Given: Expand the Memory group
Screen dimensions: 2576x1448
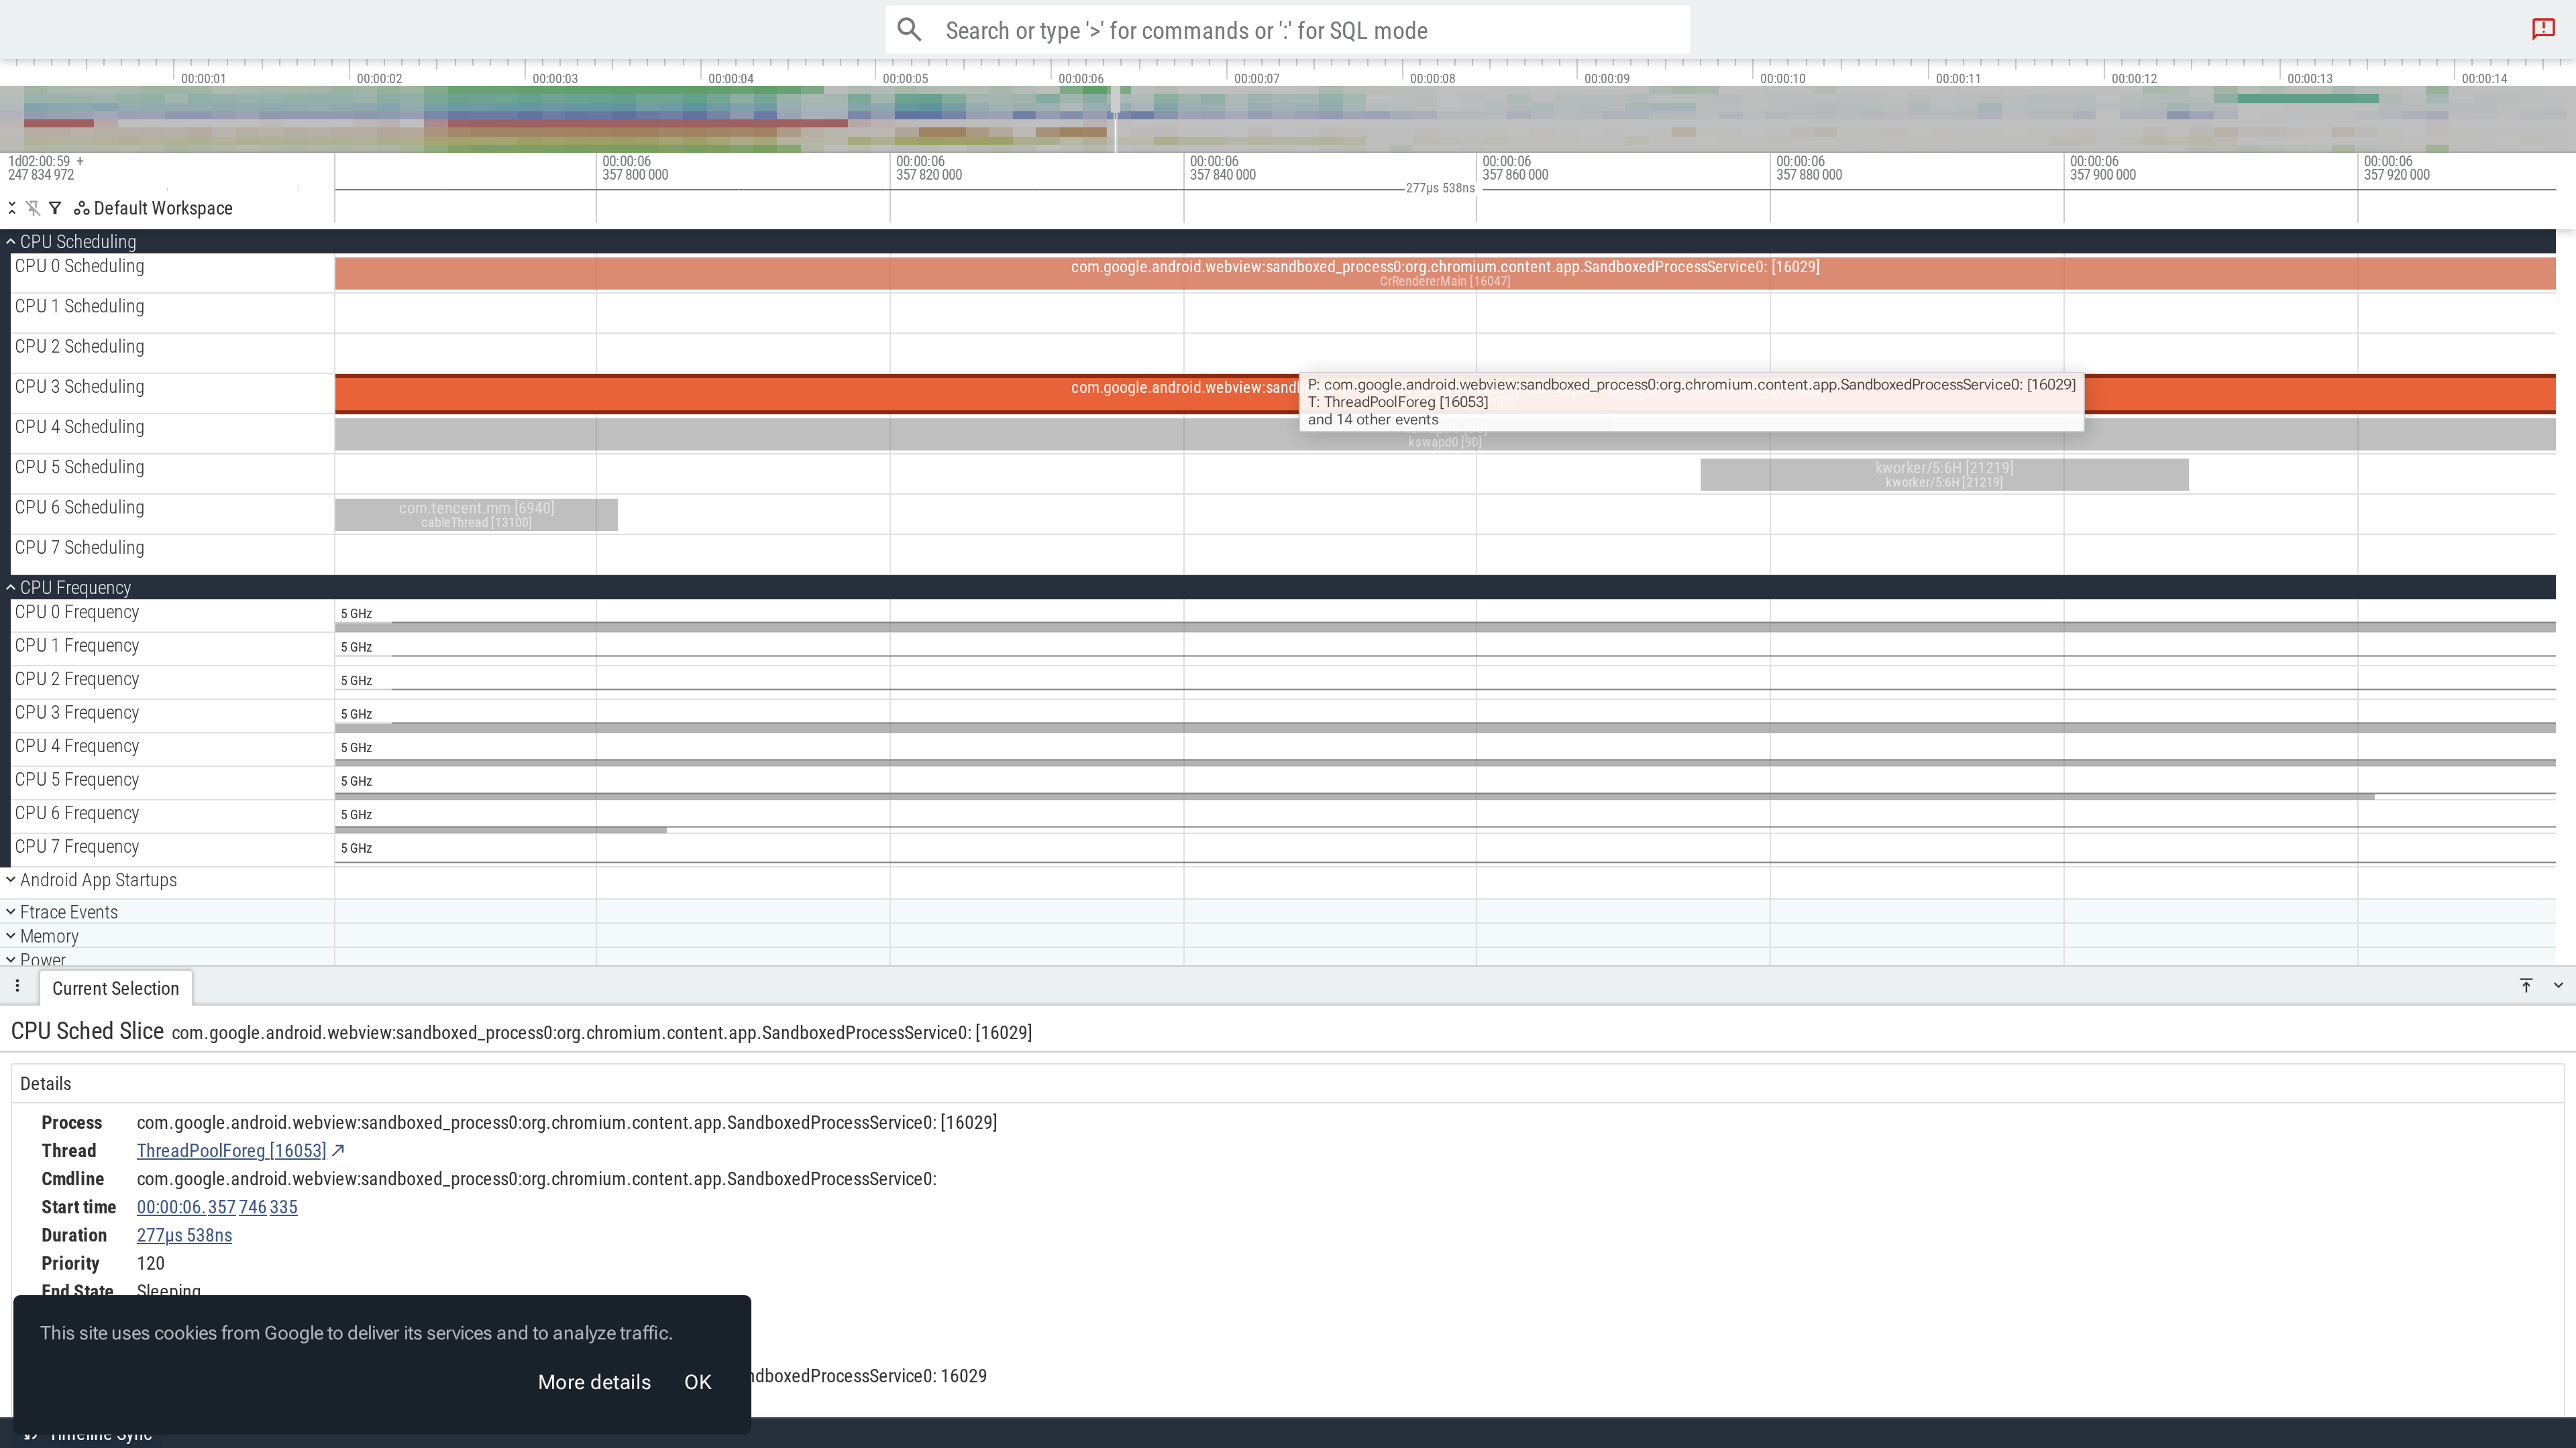Looking at the screenshot, I should (11, 935).
